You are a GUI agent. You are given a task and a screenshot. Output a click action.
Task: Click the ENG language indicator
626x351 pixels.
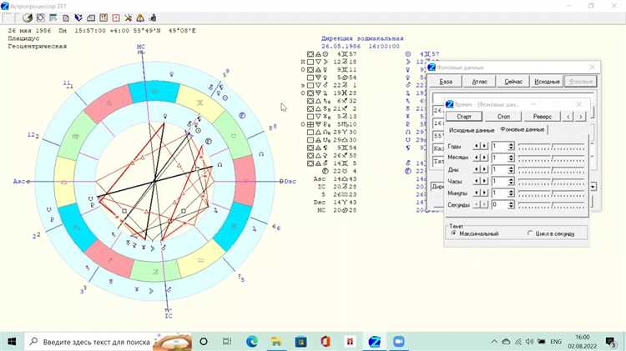tap(555, 342)
